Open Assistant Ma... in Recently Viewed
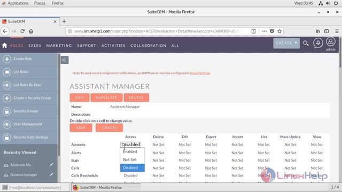342x192 pixels. [21, 165]
